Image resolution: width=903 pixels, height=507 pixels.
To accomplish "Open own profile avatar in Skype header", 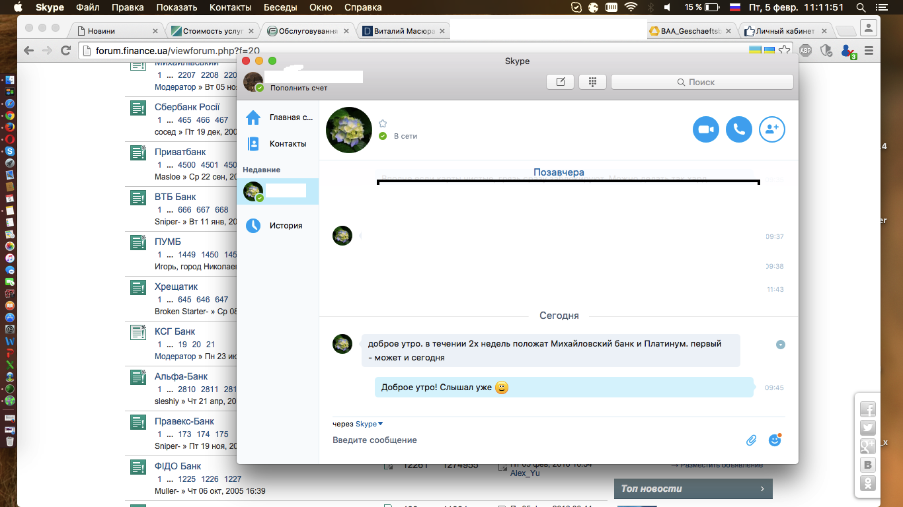I will coord(253,82).
